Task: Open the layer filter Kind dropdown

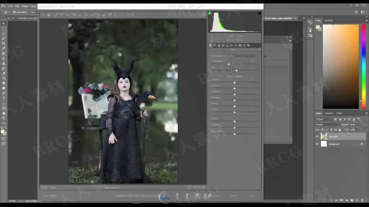Action: point(324,119)
